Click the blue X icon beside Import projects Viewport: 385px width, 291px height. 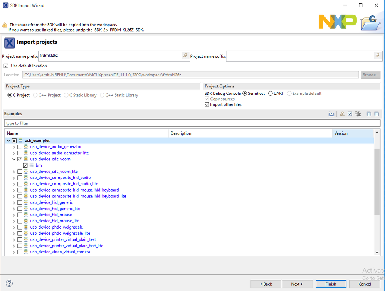(x=10, y=43)
